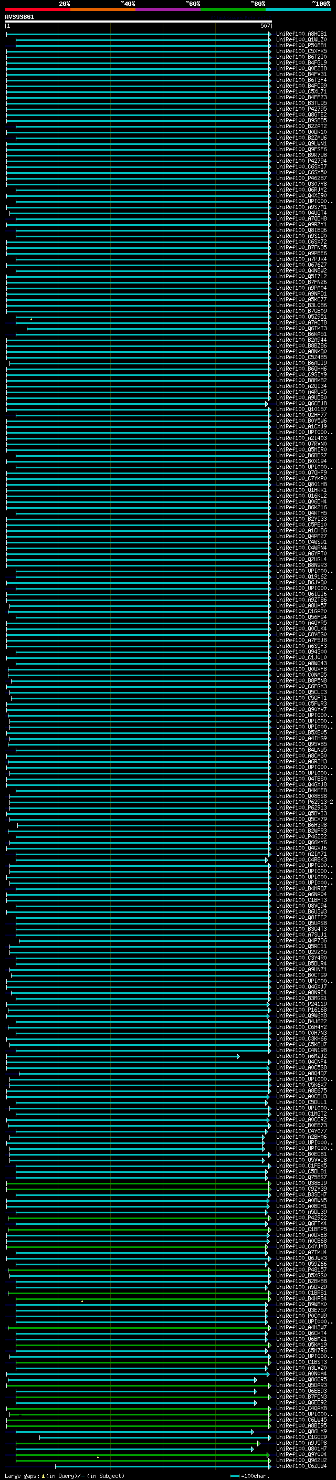Click the UniRef100_P42795 hit label

tap(301, 109)
